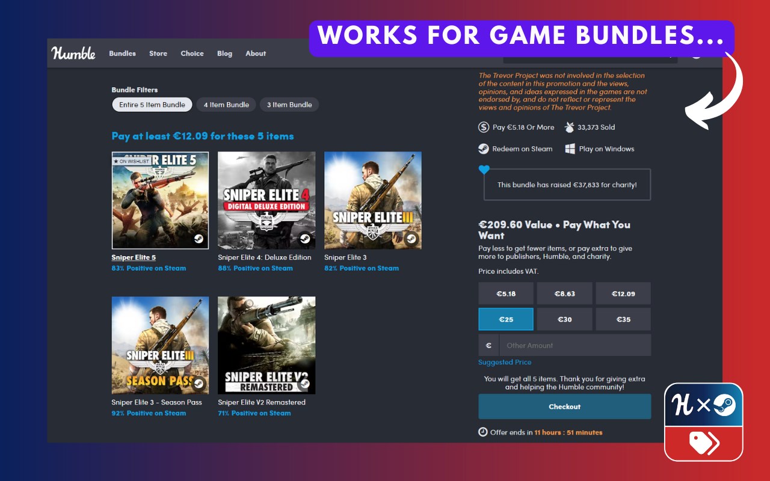Open 71% Positive on Steam review link
Viewport: 770px width, 481px height.
click(254, 413)
